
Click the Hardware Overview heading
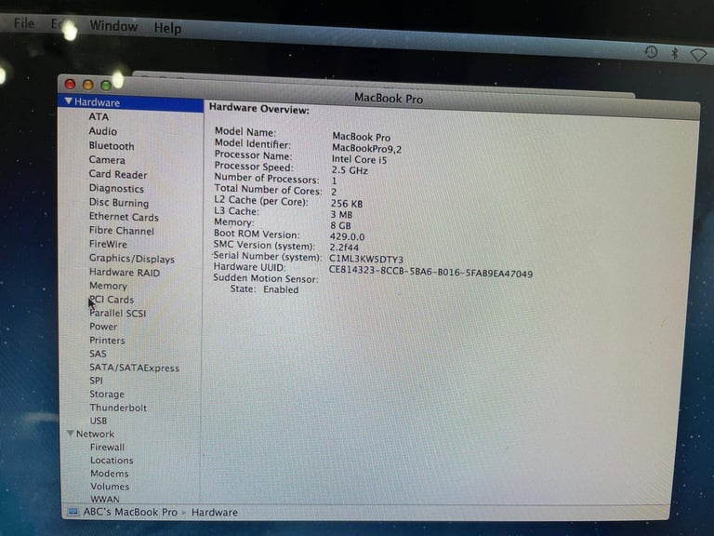[259, 109]
